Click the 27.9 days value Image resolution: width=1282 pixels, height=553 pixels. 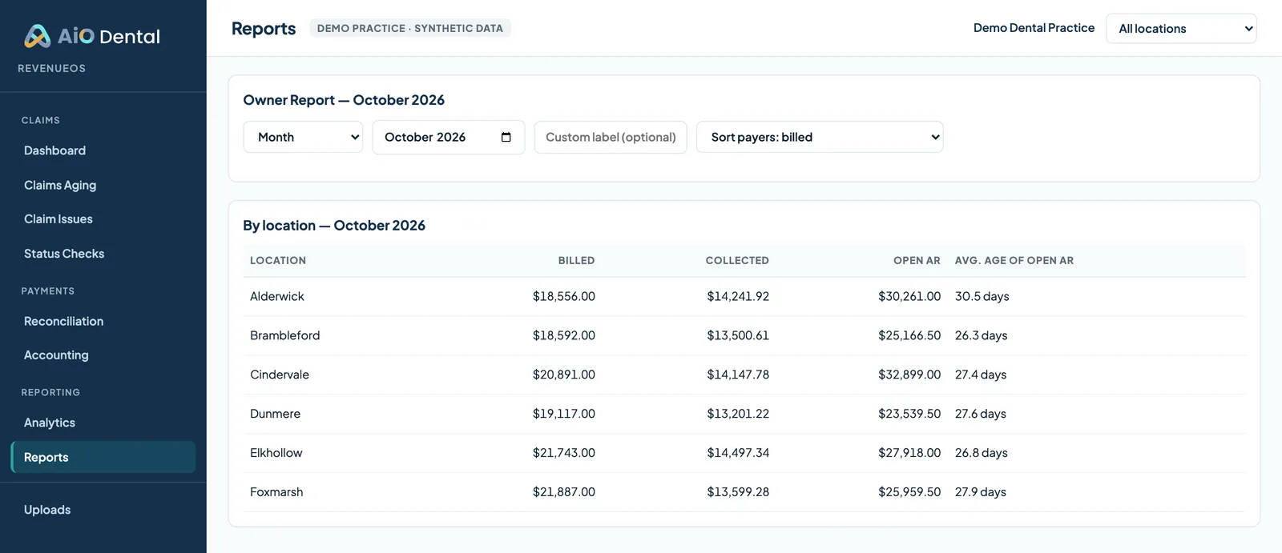(x=981, y=492)
